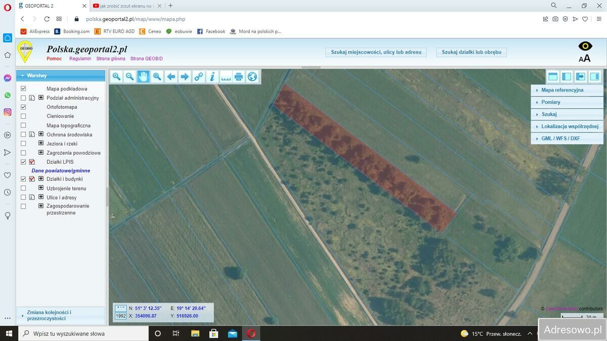607x341 pixels.
Task: Uncheck the Mapa podkładowa layer
Action: coord(23,89)
